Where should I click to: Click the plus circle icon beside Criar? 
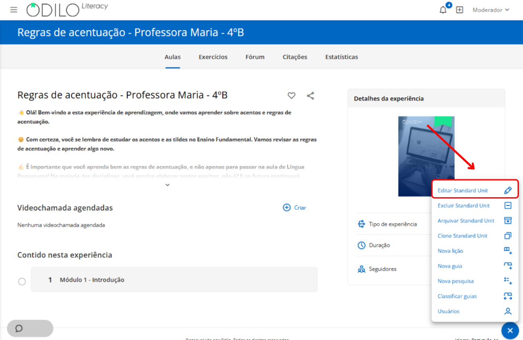coord(287,208)
